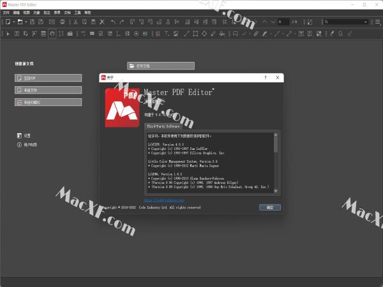Click the 来自文件 button

coord(48,90)
